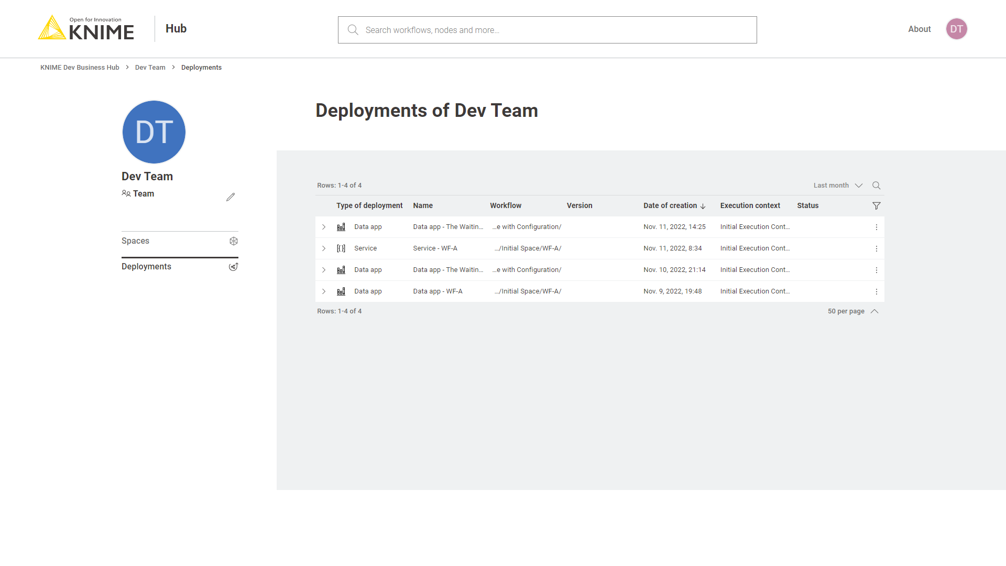Click the Data app deployment type icon
The height and width of the screenshot is (566, 1006).
click(341, 227)
